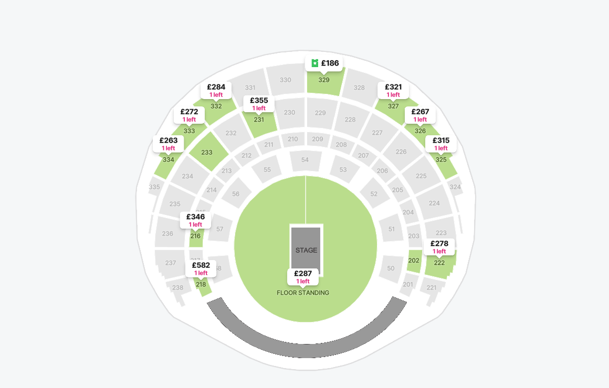The image size is (609, 388).
Task: Select the £321 price tag above section 327
Action: point(393,90)
